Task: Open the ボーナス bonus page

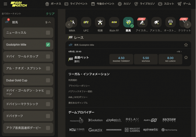Action: (53, 4)
